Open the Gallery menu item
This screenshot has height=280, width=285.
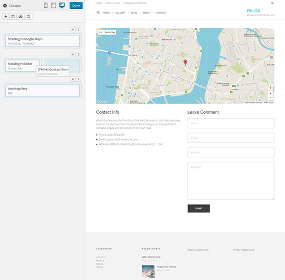click(x=120, y=13)
